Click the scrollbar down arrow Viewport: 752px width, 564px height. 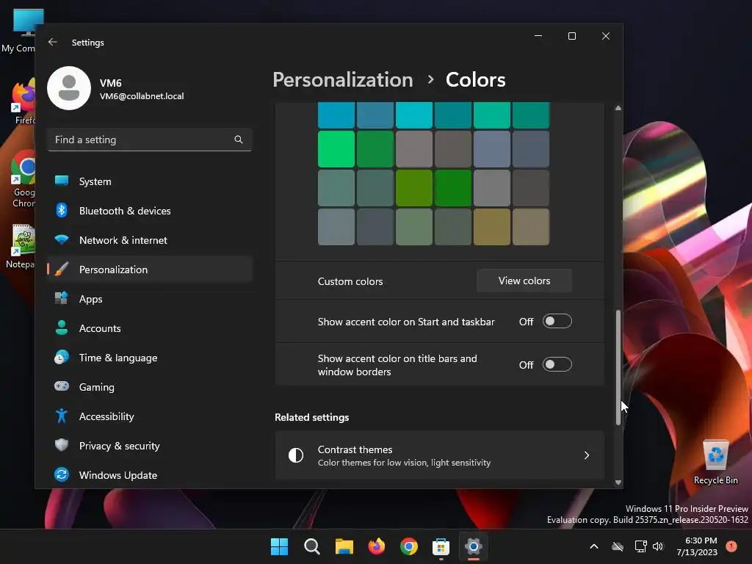618,482
